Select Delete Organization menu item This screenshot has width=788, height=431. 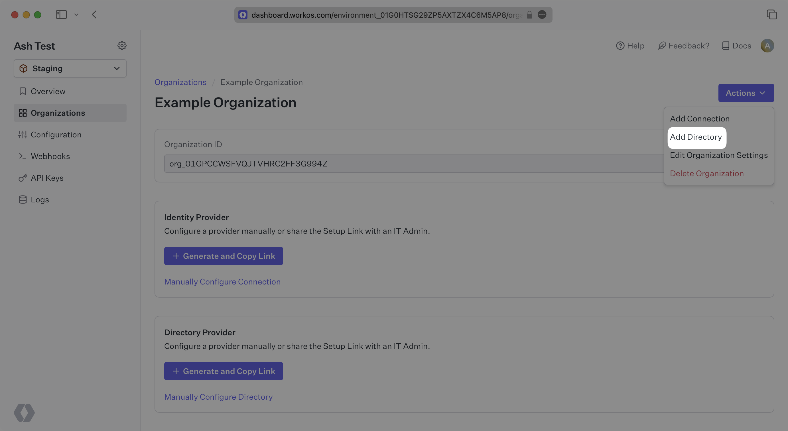[706, 173]
